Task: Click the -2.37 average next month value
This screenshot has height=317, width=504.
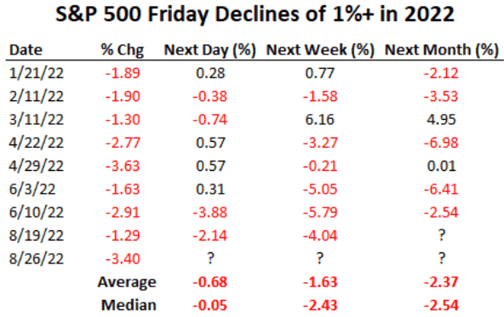Action: (441, 282)
